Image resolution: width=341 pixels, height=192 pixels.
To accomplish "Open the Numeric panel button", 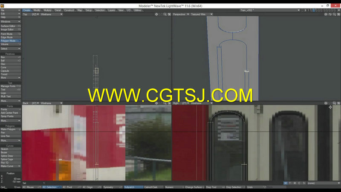I will 174,187.
